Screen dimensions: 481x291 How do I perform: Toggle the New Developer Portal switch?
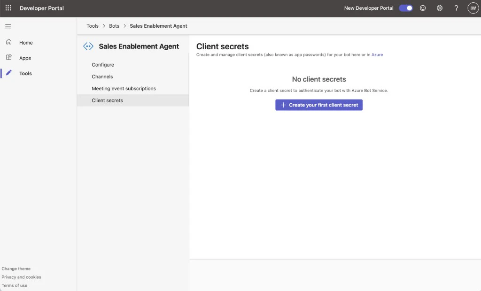click(x=405, y=8)
